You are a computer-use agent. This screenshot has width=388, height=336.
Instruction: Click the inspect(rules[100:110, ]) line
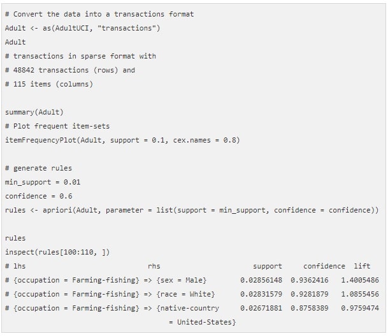[x=57, y=252]
